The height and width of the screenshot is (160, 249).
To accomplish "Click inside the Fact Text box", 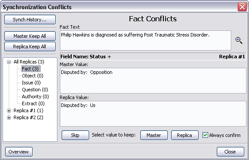I will (x=146, y=40).
